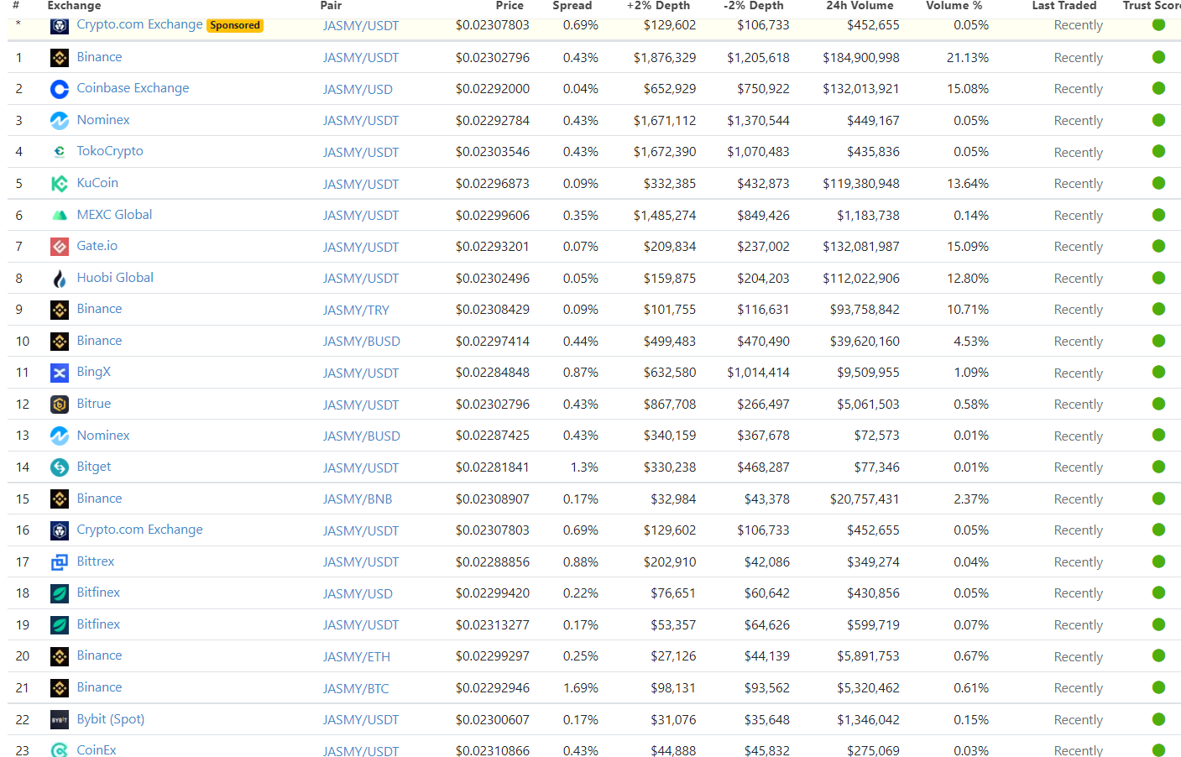Open JASMY/USDT pair in Bitfinex row 19

361,625
